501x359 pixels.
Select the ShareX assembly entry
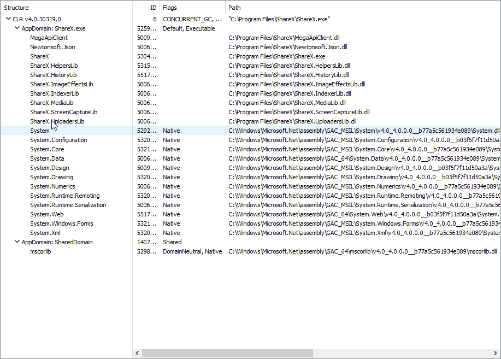(x=39, y=56)
